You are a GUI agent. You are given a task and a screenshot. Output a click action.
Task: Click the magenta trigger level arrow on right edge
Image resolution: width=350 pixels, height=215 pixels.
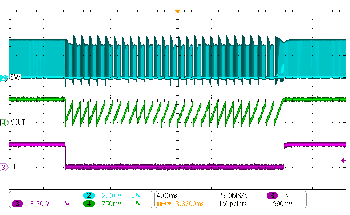343,160
